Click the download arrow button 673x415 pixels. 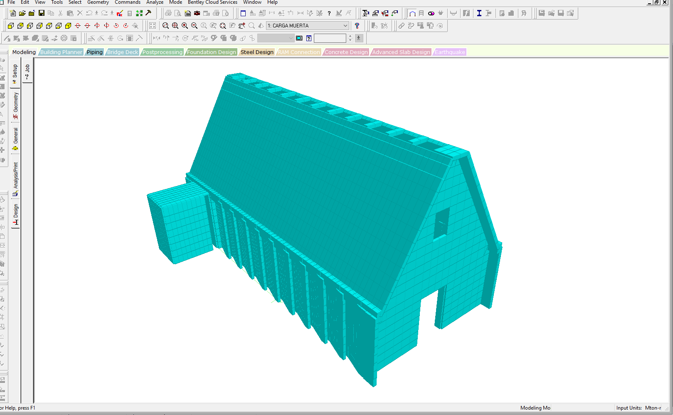click(x=359, y=38)
